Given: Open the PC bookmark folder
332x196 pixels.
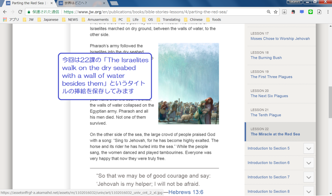Looking at the screenshot, I should (118, 19).
